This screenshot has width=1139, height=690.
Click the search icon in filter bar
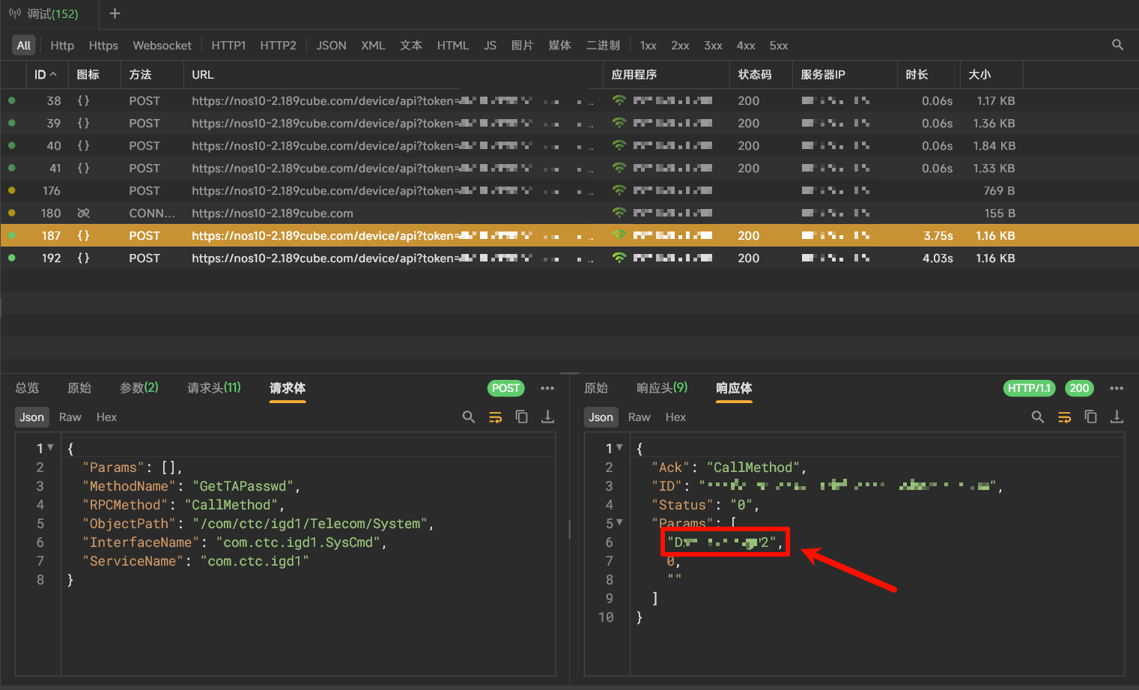(1117, 45)
